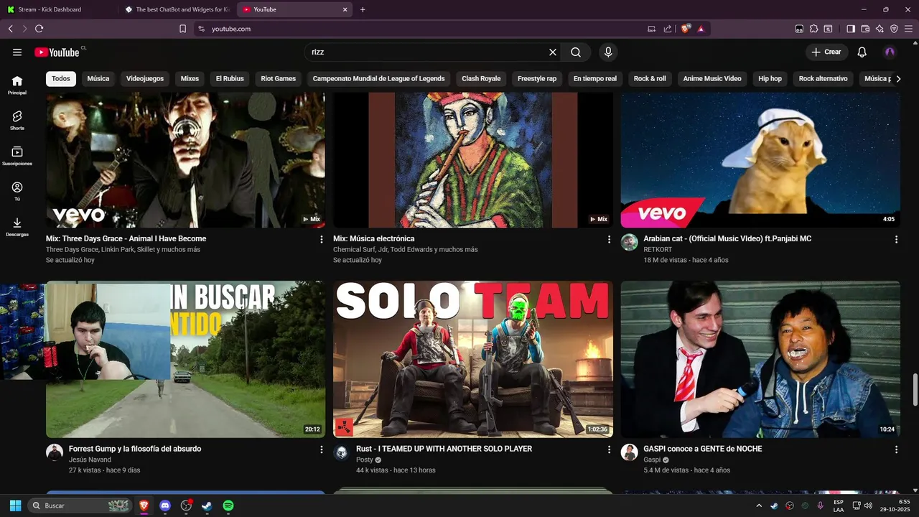
Task: Open Steam from the taskbar
Action: [x=207, y=506]
